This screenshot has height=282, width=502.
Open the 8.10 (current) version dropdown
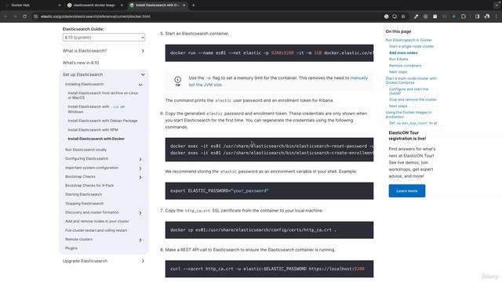[x=104, y=38]
